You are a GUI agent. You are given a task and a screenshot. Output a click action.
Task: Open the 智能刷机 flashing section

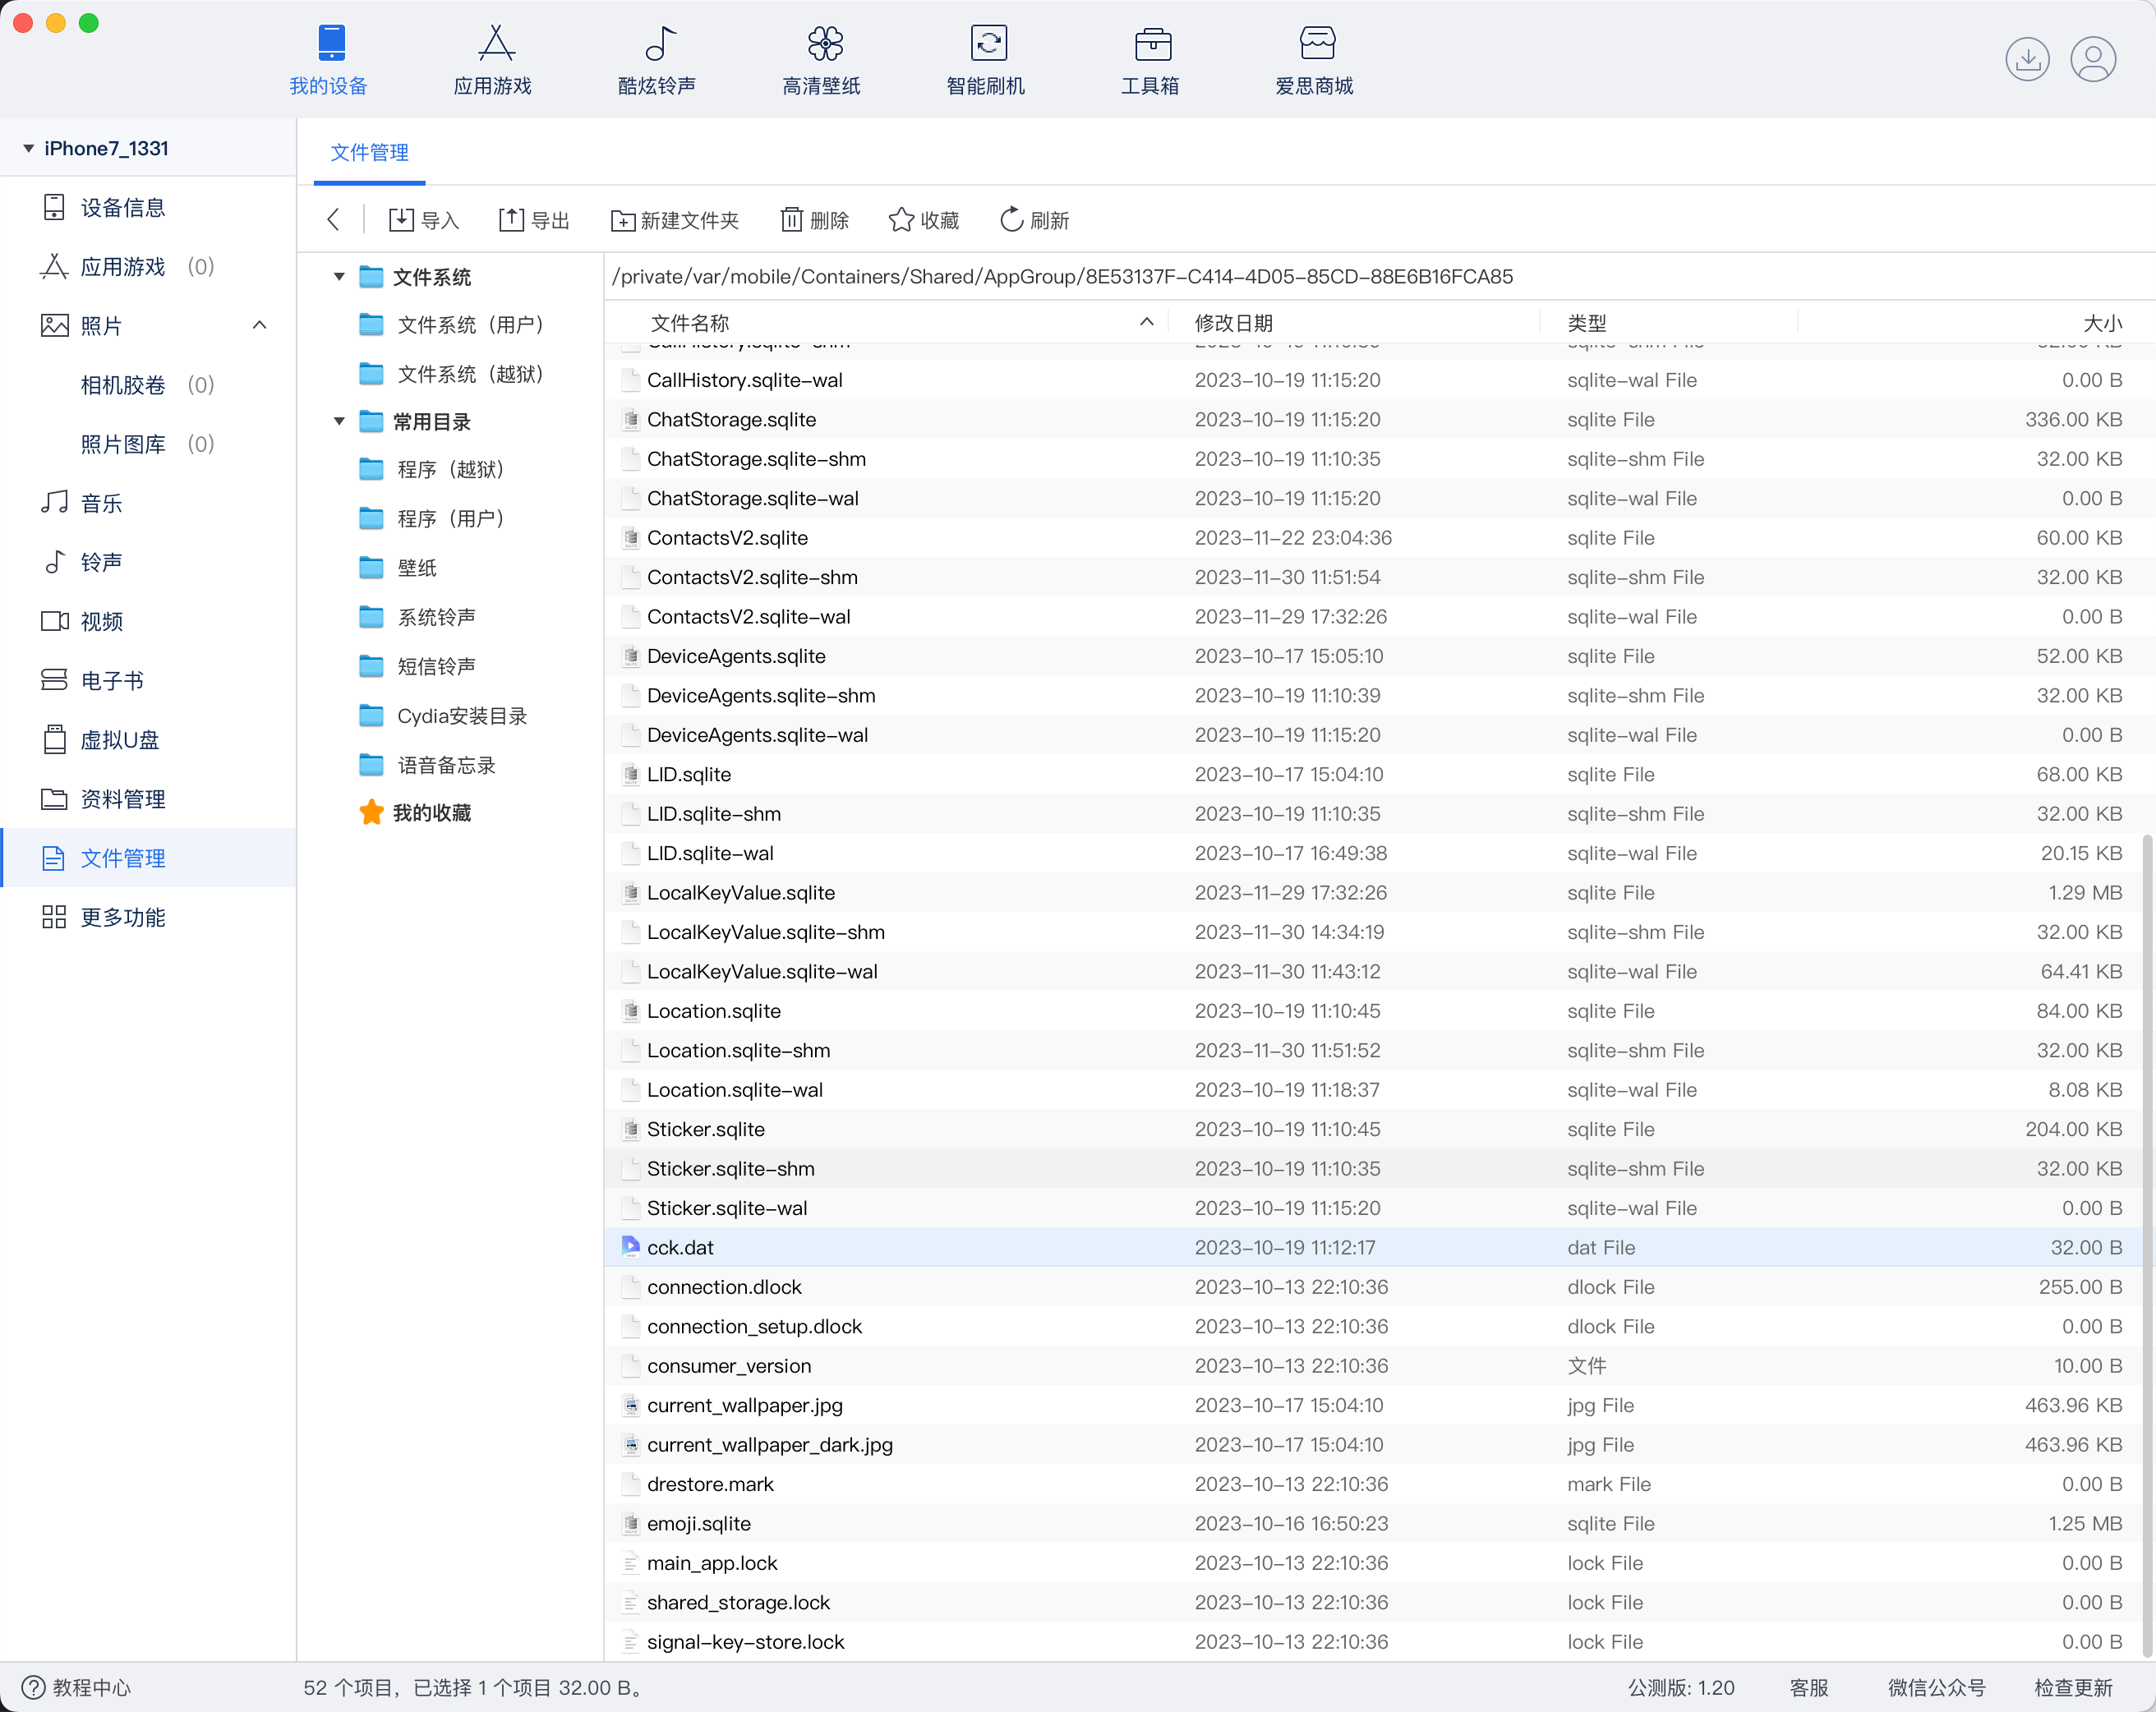(x=986, y=61)
